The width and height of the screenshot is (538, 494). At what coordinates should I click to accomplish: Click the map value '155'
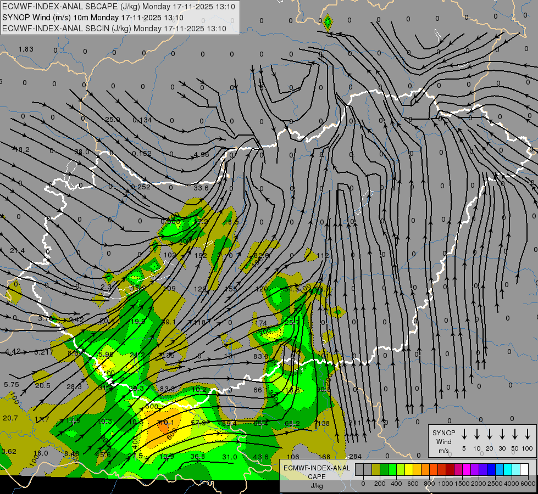coord(231,289)
